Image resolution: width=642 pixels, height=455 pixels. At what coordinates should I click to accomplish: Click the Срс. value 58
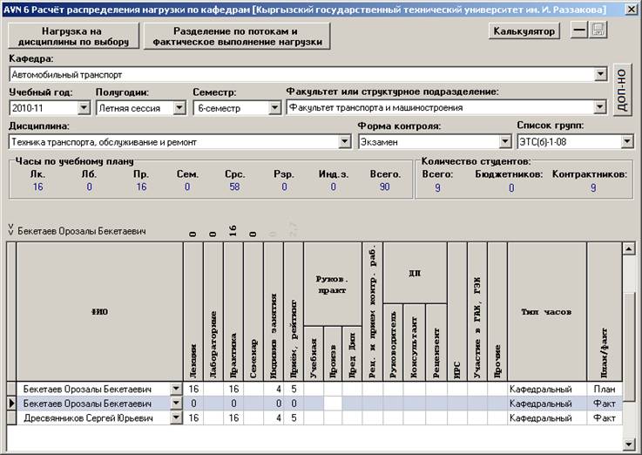(x=234, y=187)
